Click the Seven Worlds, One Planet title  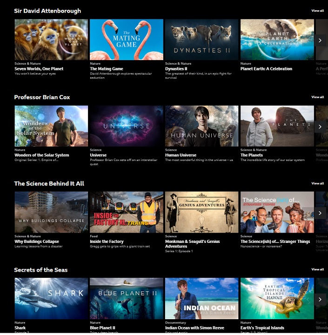click(39, 69)
